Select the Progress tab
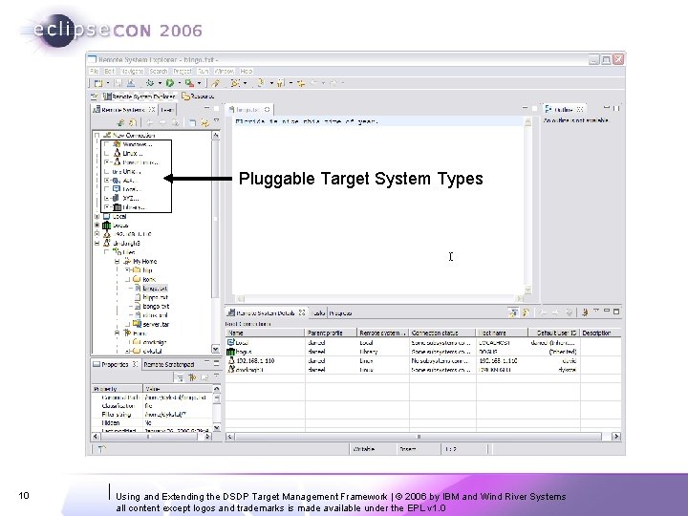This screenshot has height=516, width=688. (340, 312)
